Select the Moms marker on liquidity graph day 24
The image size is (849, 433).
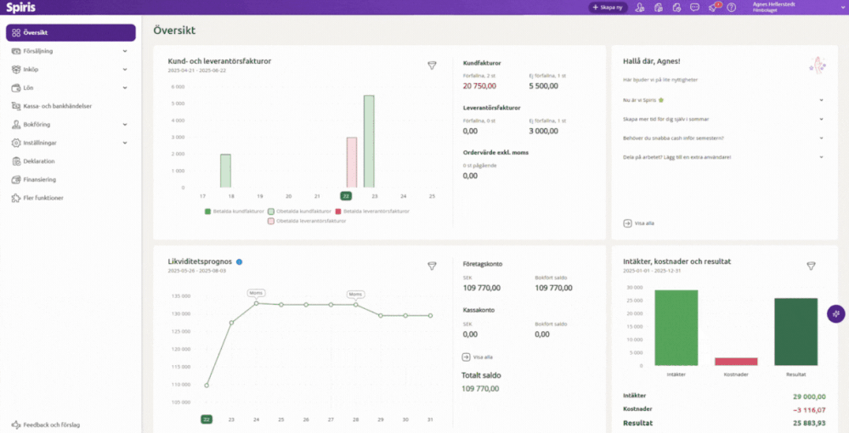(x=256, y=293)
